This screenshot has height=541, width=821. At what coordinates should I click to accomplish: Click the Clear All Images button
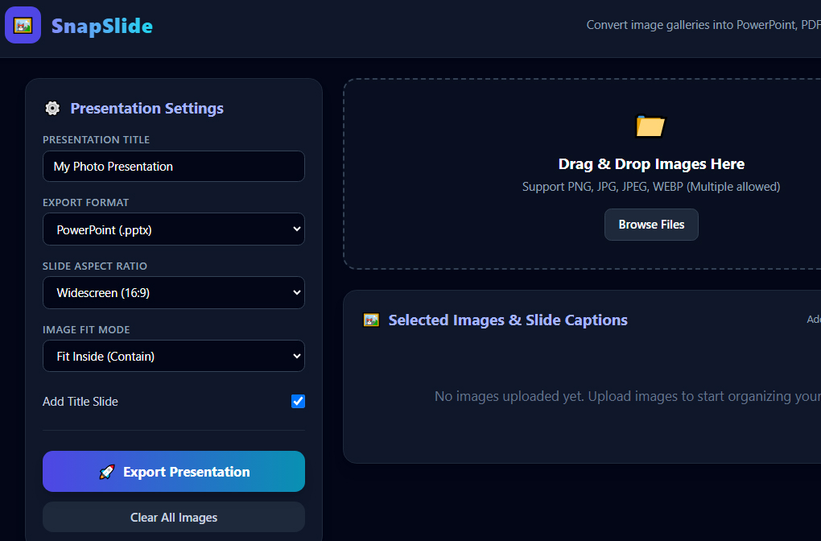point(174,518)
